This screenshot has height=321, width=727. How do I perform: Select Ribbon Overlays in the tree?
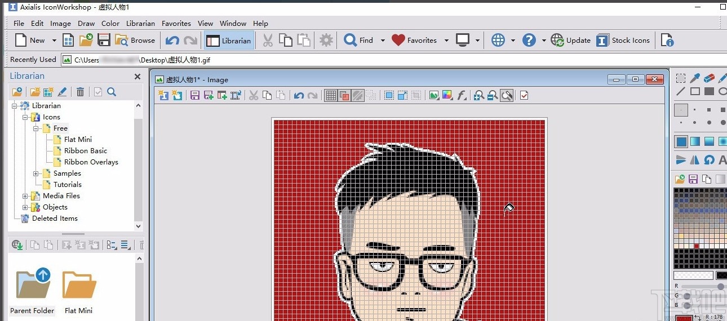tap(91, 162)
